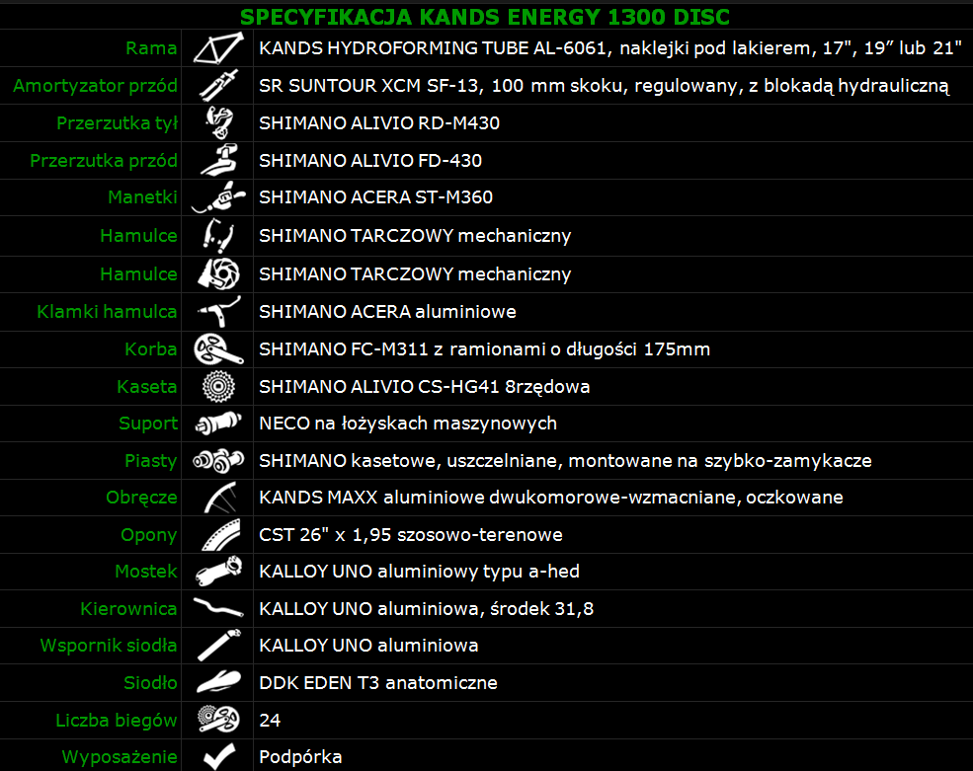Viewport: 973px width, 771px height.
Task: Click the crankset icon beside Korba
Action: tap(218, 349)
